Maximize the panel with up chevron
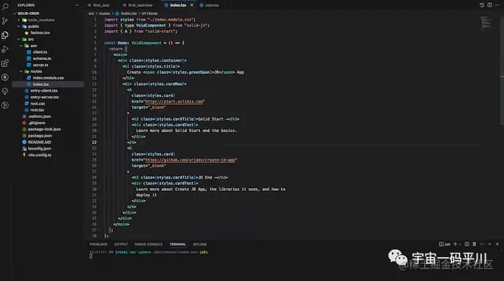The height and width of the screenshot is (281, 504). [x=489, y=244]
